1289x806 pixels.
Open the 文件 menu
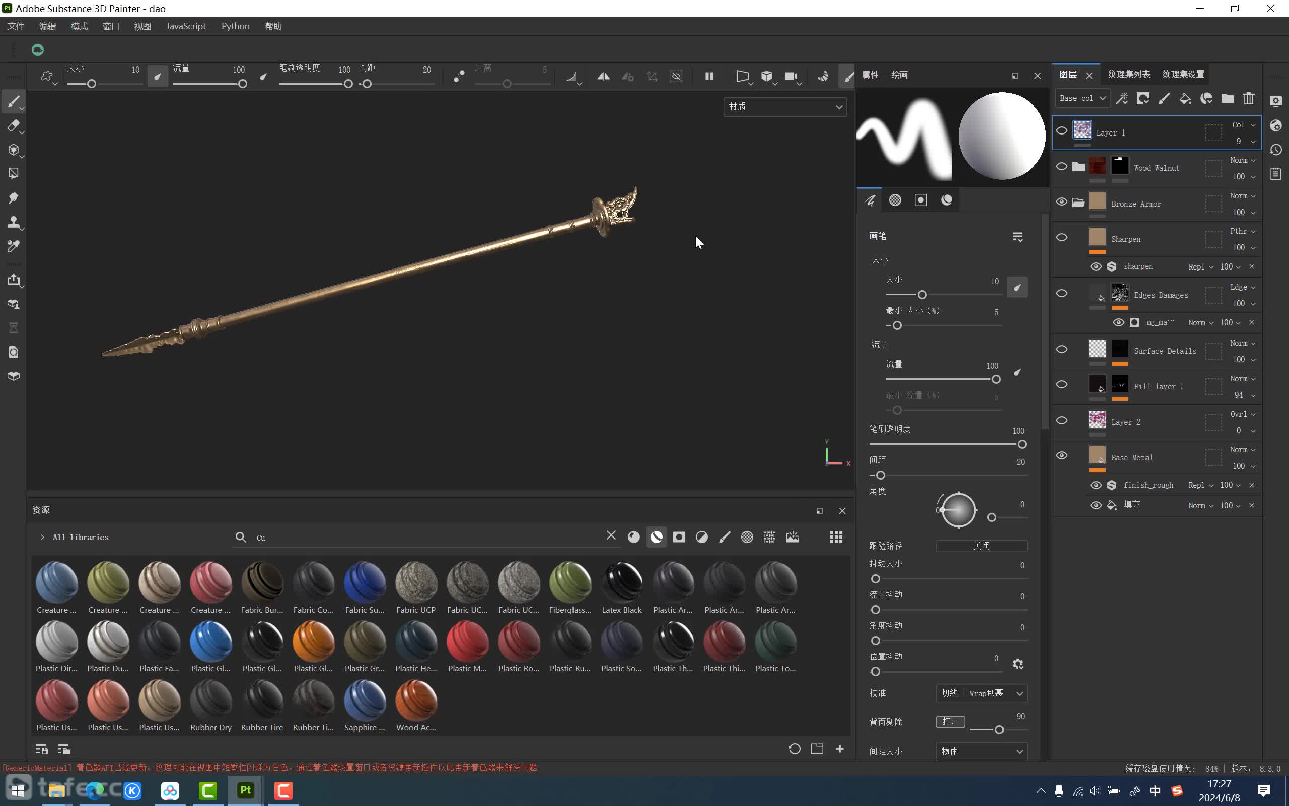16,26
